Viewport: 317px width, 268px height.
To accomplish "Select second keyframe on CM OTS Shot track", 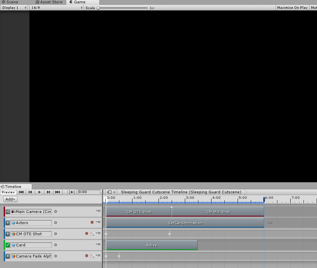I will click(170, 234).
